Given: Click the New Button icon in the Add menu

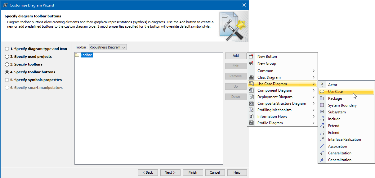Looking at the screenshot, I should click(x=252, y=57).
